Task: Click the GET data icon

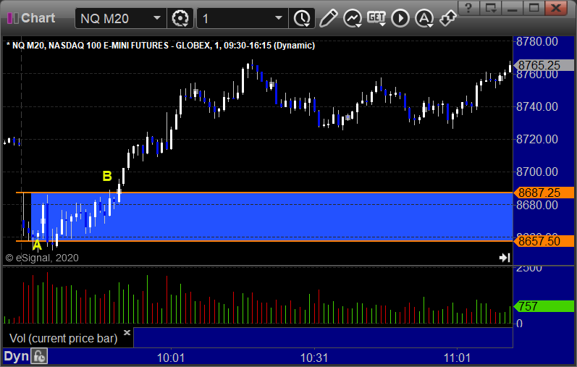Action: 376,18
